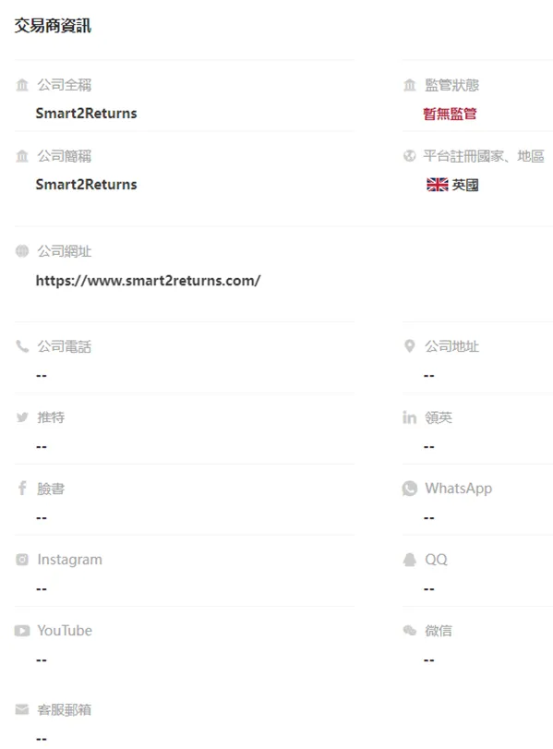Click the red 暫無監管 status text
This screenshot has height=749, width=553.
tap(450, 114)
